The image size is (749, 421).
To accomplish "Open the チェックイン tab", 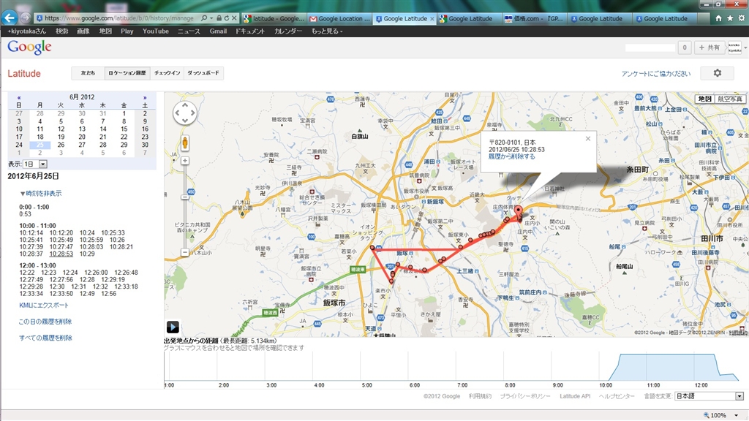I will 168,73.
